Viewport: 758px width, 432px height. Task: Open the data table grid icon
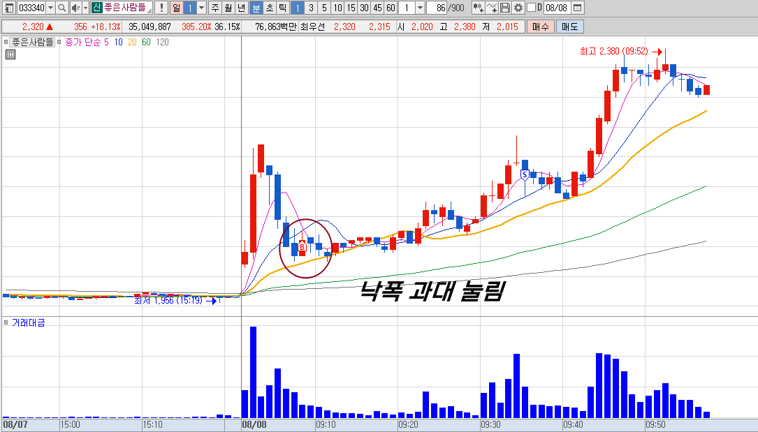(10, 54)
